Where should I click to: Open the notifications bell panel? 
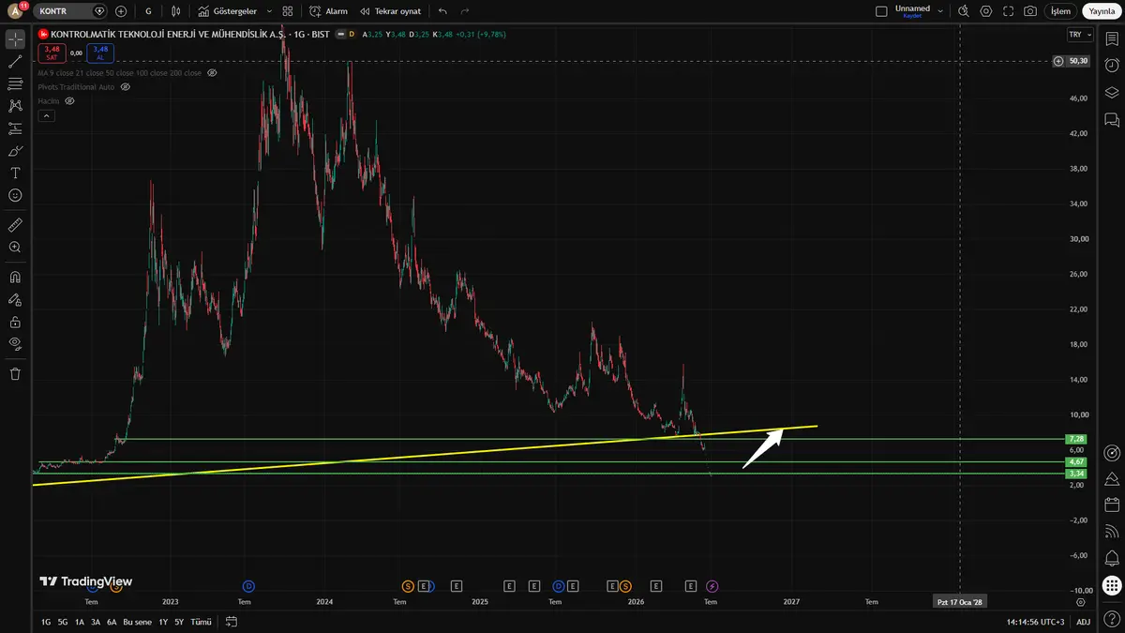[1112, 558]
